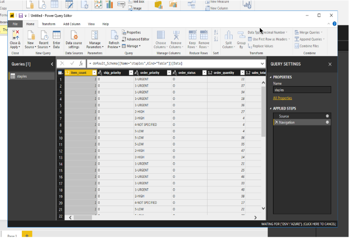The image size is (349, 238).
Task: Open the help question mark icon
Action: pyautogui.click(x=334, y=24)
